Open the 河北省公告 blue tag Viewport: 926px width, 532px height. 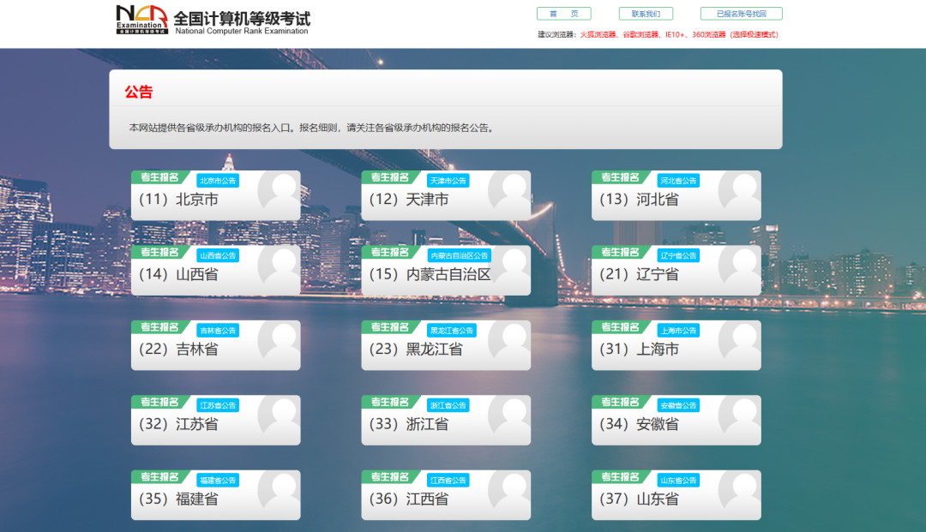(678, 181)
